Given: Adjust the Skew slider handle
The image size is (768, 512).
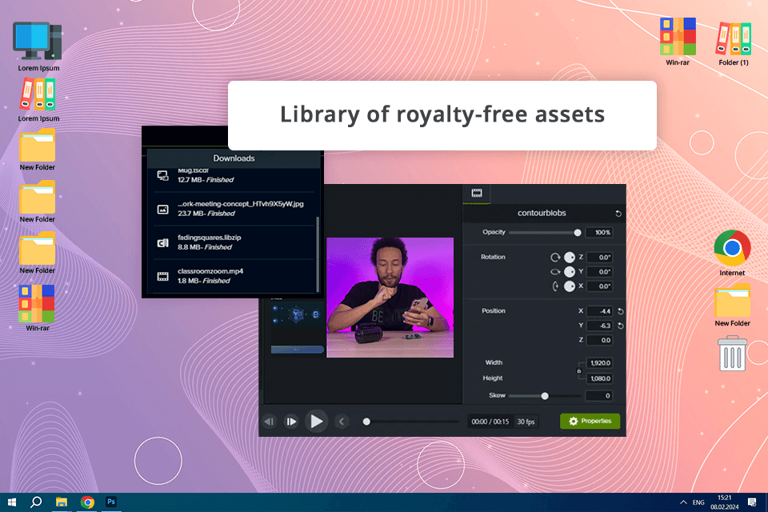Looking at the screenshot, I should pyautogui.click(x=545, y=396).
